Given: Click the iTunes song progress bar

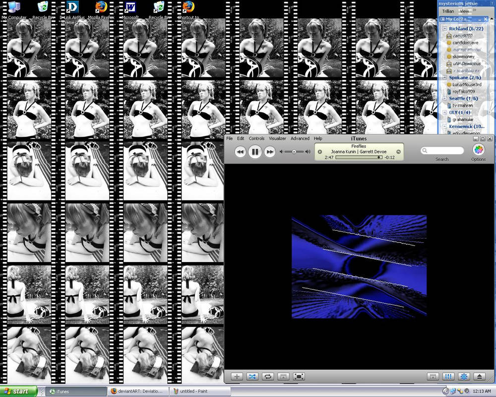Looking at the screenshot, I should (359, 157).
